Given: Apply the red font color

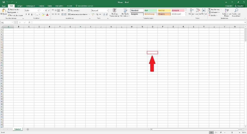Looking at the screenshot, I should 47,14.
